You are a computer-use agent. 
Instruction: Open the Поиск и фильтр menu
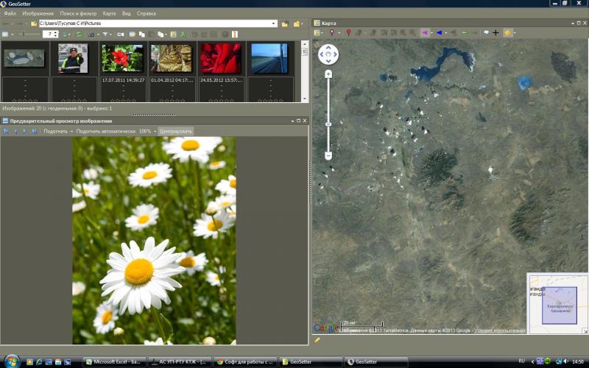coord(78,13)
